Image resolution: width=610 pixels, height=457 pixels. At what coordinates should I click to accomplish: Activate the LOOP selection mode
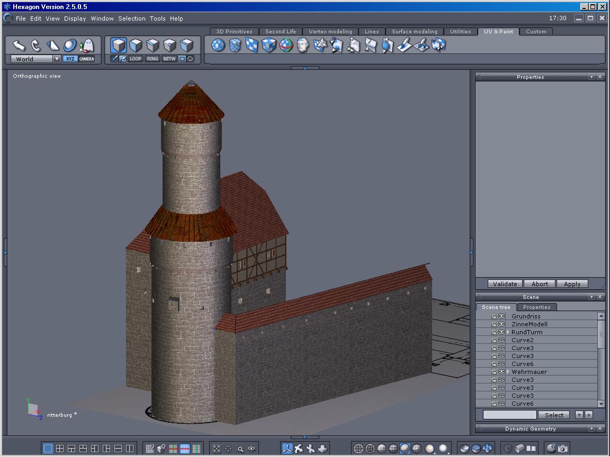136,59
